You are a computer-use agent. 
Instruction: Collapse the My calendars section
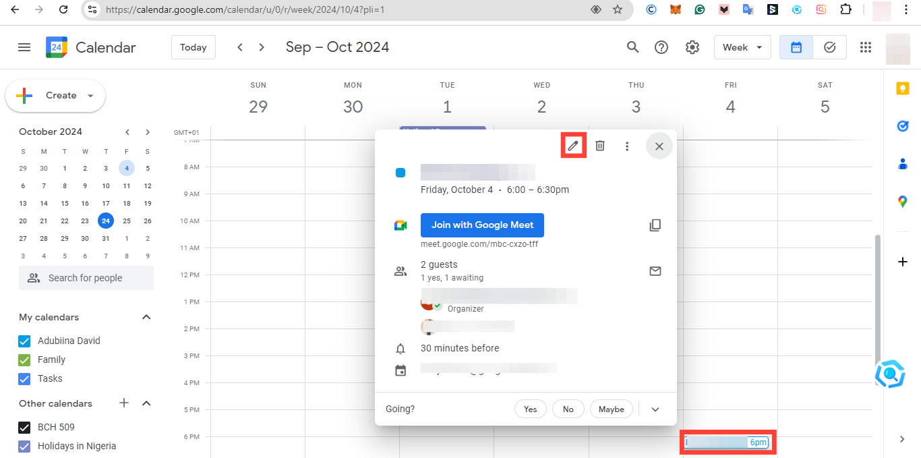[146, 317]
